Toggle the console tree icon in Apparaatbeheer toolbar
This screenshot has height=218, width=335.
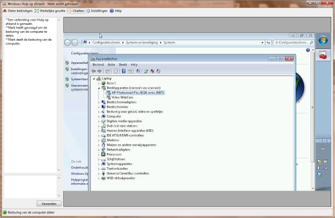108,71
